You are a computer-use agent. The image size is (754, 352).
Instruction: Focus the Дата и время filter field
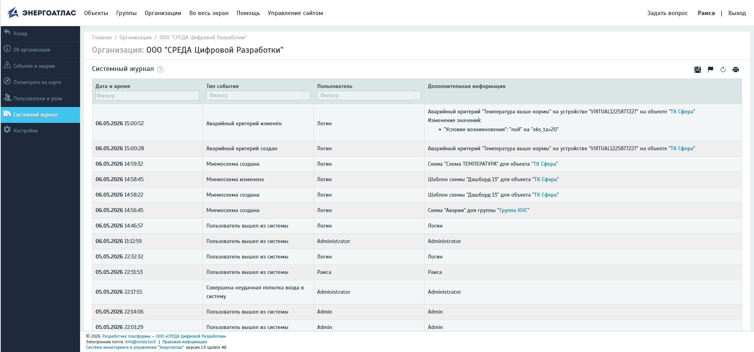(x=147, y=96)
